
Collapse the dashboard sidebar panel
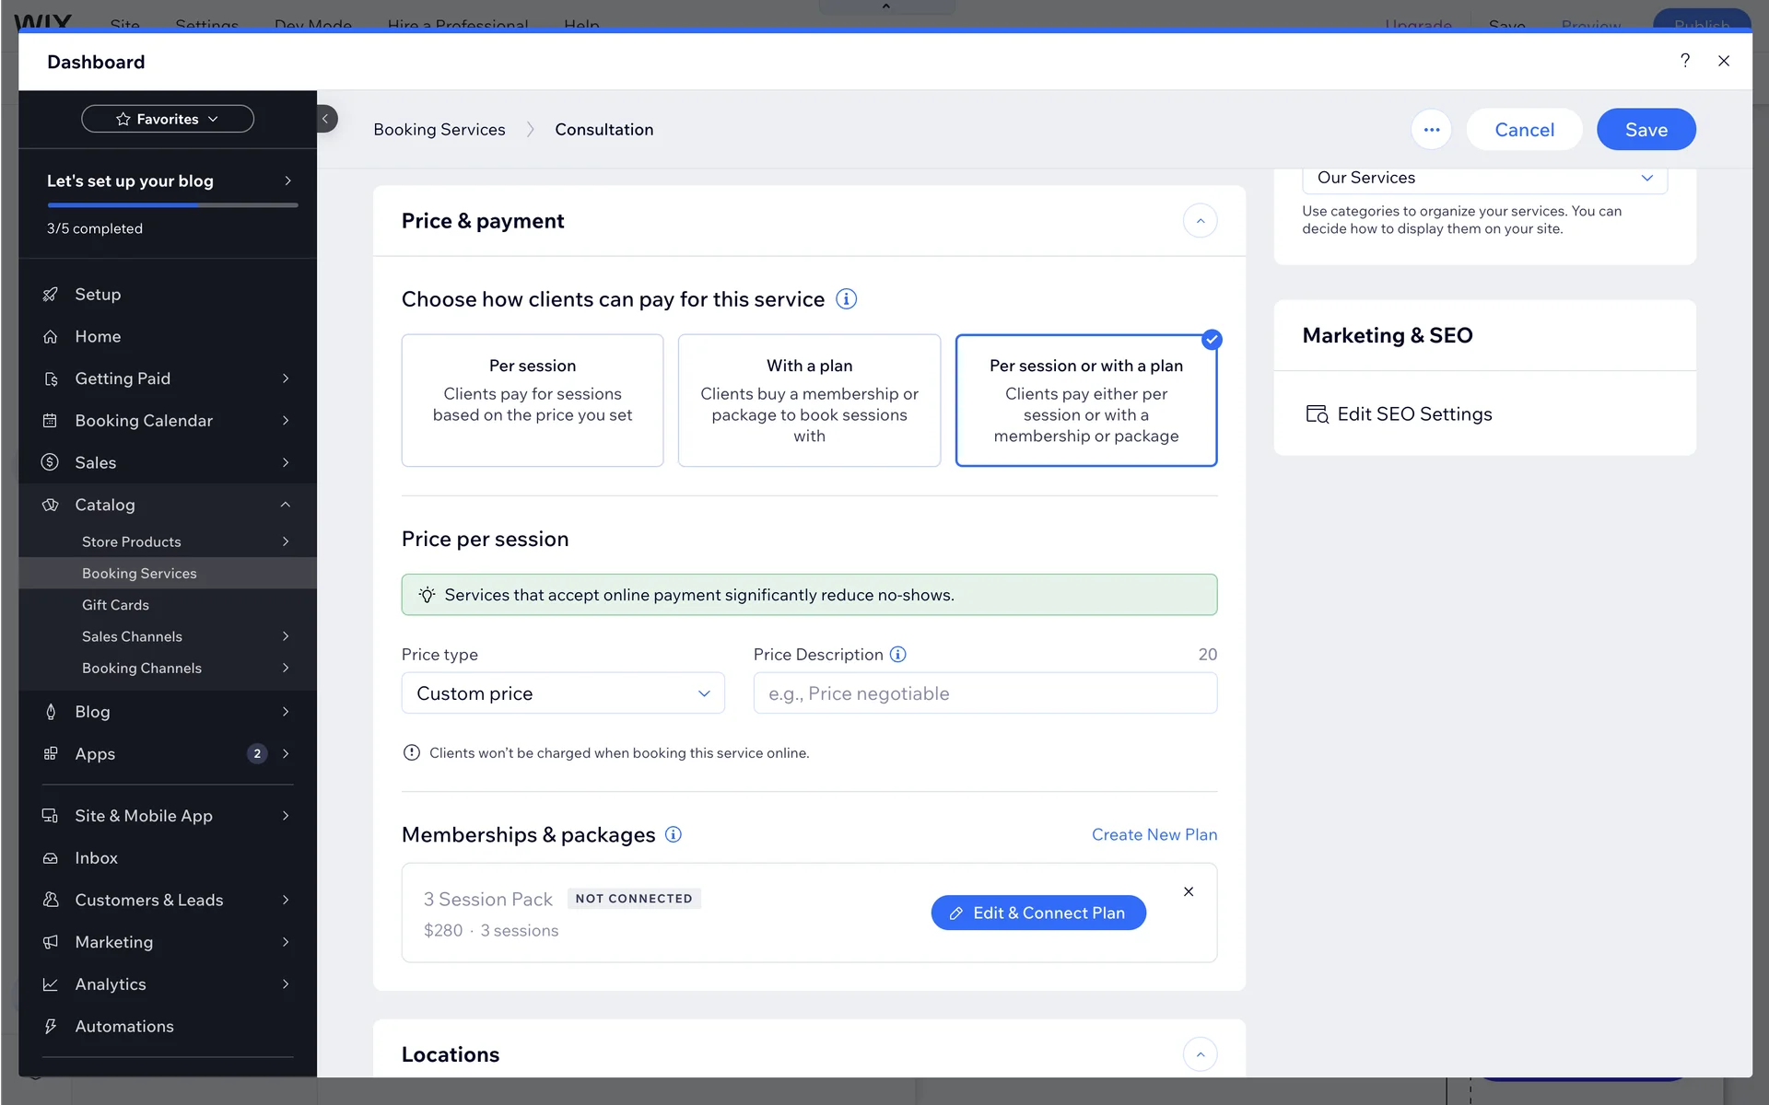coord(326,119)
